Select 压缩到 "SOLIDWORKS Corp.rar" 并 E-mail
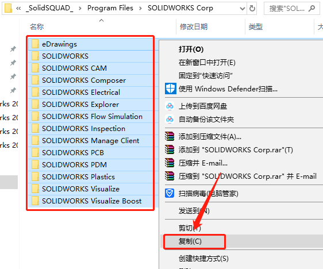Viewport: 323px width, 269px height. coord(247,176)
